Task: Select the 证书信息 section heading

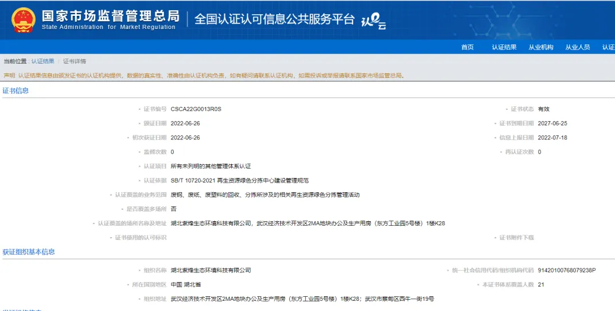Action: pyautogui.click(x=16, y=90)
